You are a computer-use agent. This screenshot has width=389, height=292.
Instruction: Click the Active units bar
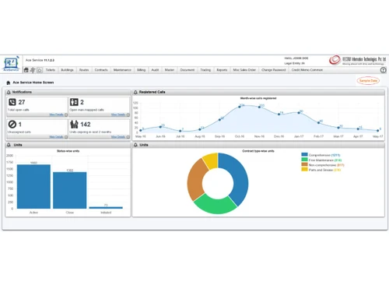33,186
